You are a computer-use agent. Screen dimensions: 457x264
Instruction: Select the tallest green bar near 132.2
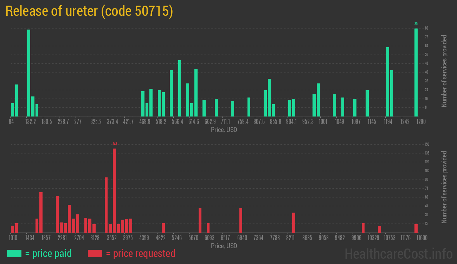tap(28, 73)
